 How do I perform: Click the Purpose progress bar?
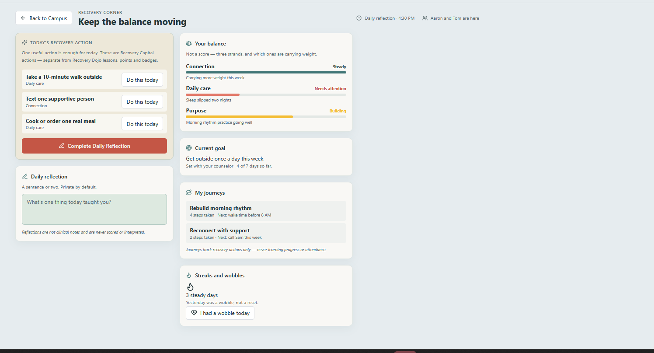click(x=266, y=117)
